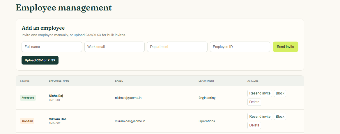The image size is (340, 134).
Task: Focus the Work email field
Action: [114, 47]
